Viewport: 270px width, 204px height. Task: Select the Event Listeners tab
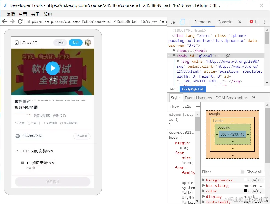[x=198, y=98]
